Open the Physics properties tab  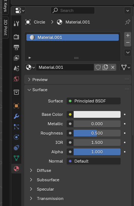16,137
